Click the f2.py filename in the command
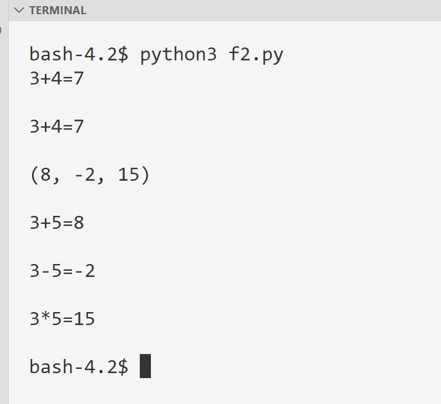 pos(256,55)
